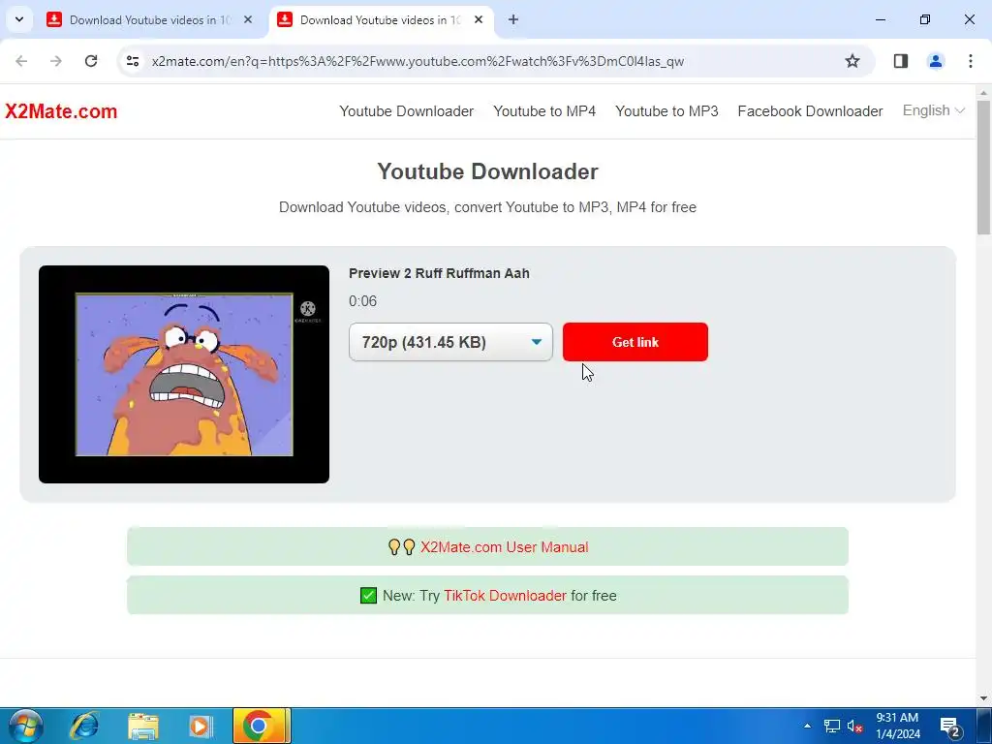
Task: Go to X2Mate.com home logo
Action: click(x=61, y=111)
